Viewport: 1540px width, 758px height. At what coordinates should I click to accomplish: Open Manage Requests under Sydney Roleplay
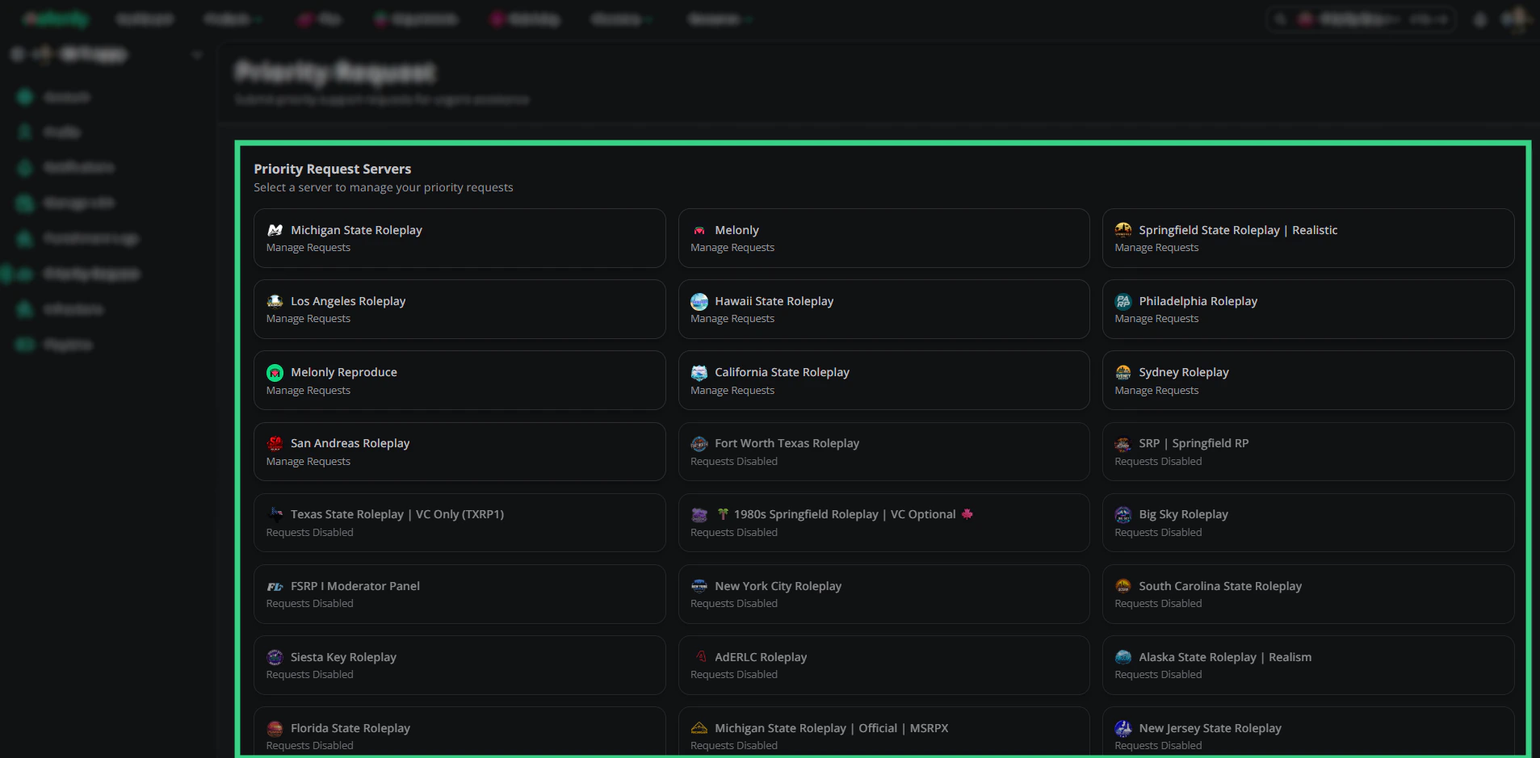[x=1156, y=391]
